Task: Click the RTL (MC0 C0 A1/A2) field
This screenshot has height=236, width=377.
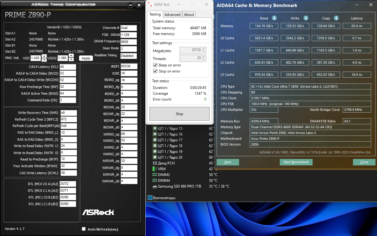Action: point(68,184)
